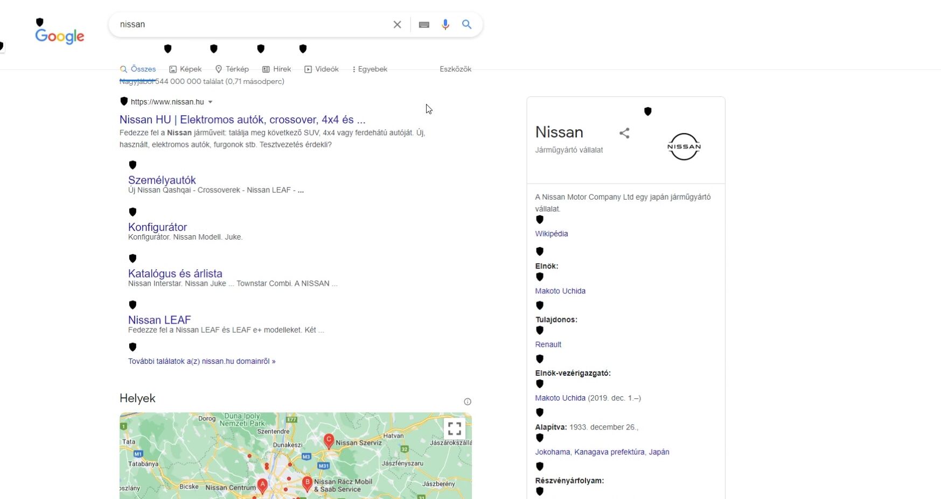Viewport: 941px width, 499px height.
Task: Open the Kanagava prefektúra link
Action: point(609,452)
